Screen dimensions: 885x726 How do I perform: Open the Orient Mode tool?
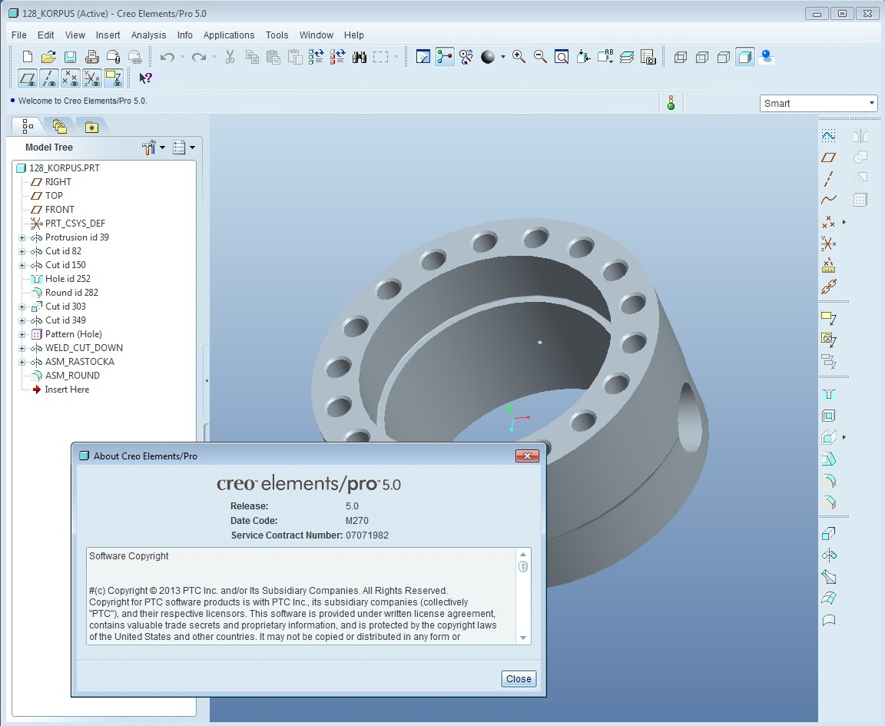click(x=466, y=57)
